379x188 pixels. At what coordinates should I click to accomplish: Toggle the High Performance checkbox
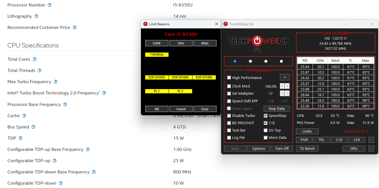click(229, 78)
